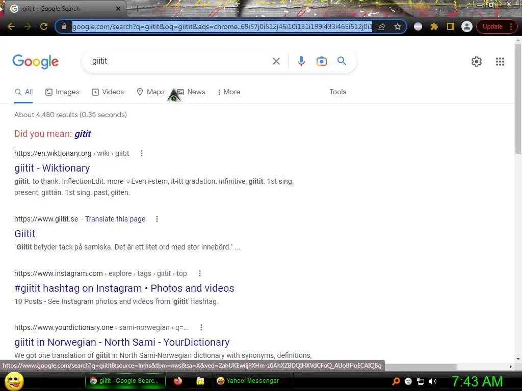The width and height of the screenshot is (522, 391).
Task: Click the 'https://en.wiktionary.org' breadcrumb text
Action: (53, 153)
